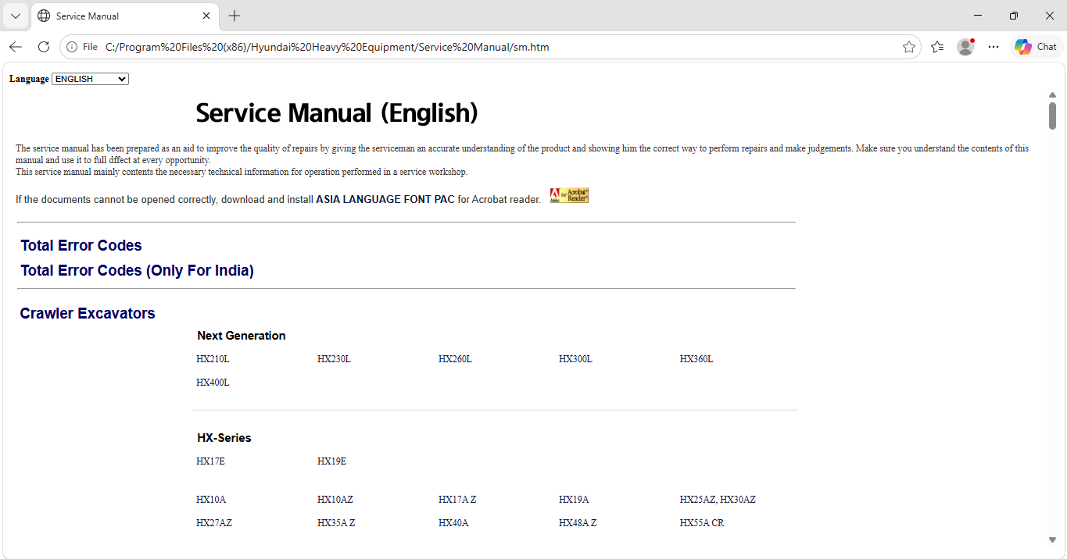Open HX40A service manual

pyautogui.click(x=453, y=523)
